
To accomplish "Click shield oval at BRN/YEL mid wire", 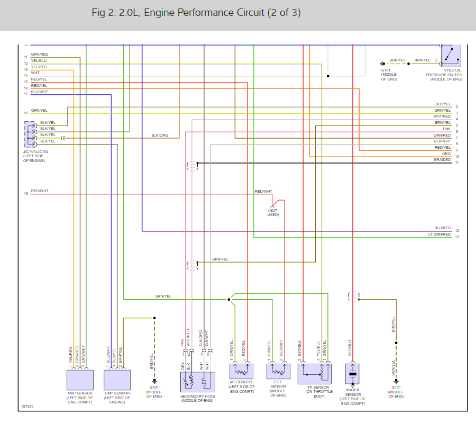I will coord(192,265).
